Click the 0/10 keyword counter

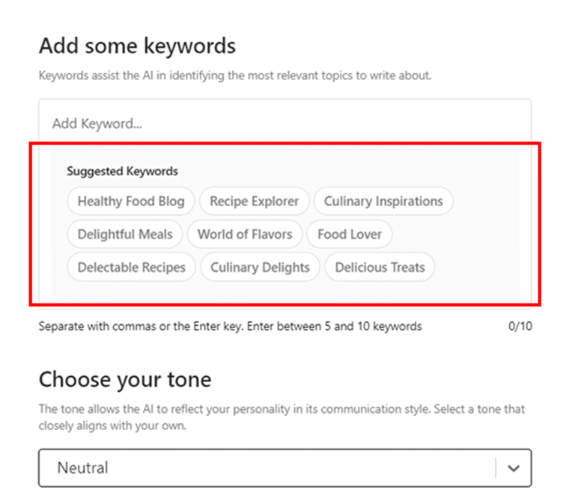click(x=520, y=326)
